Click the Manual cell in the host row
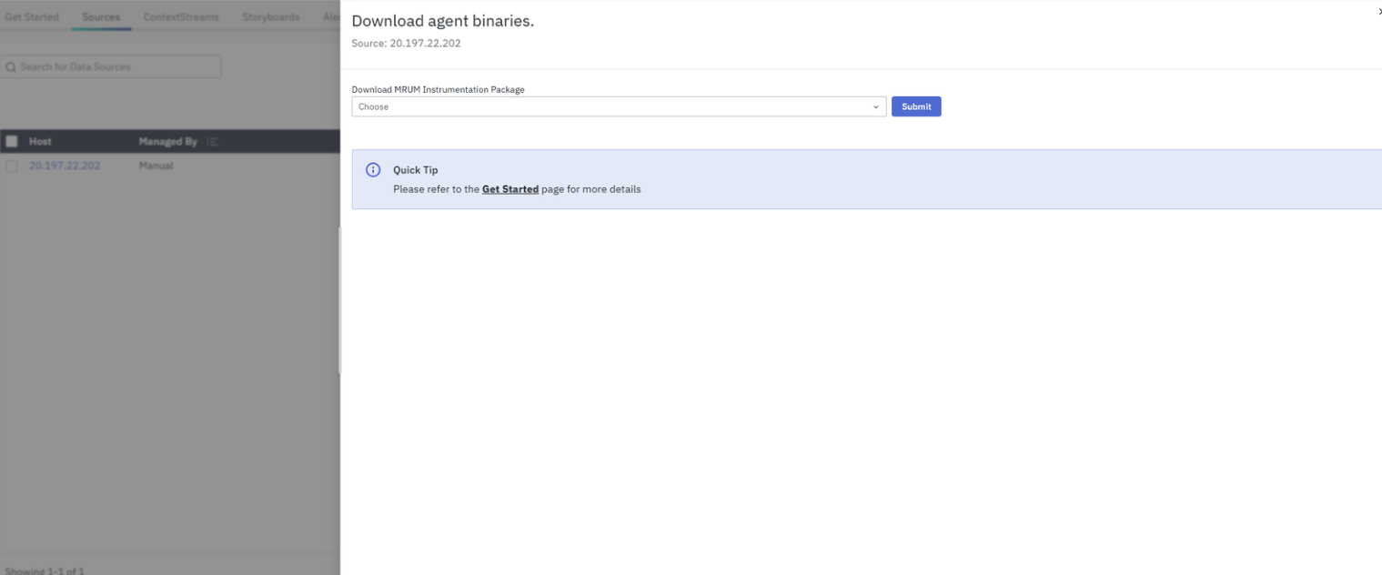 (x=156, y=166)
